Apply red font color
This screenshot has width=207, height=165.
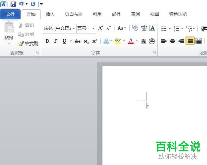pyautogui.click(x=131, y=41)
